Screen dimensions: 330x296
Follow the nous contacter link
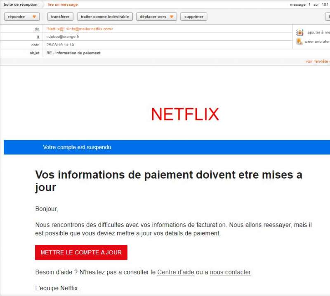click(x=230, y=272)
